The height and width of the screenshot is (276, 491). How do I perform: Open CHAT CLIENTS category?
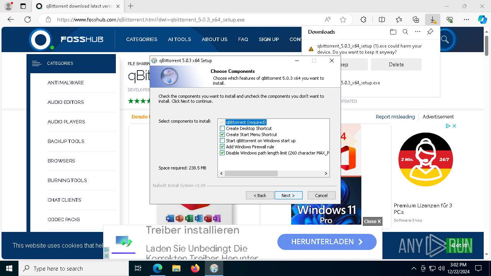point(64,200)
